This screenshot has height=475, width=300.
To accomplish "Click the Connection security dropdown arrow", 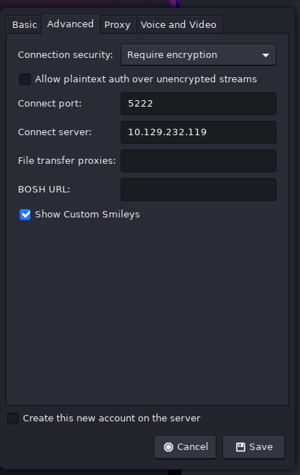I will point(266,55).
